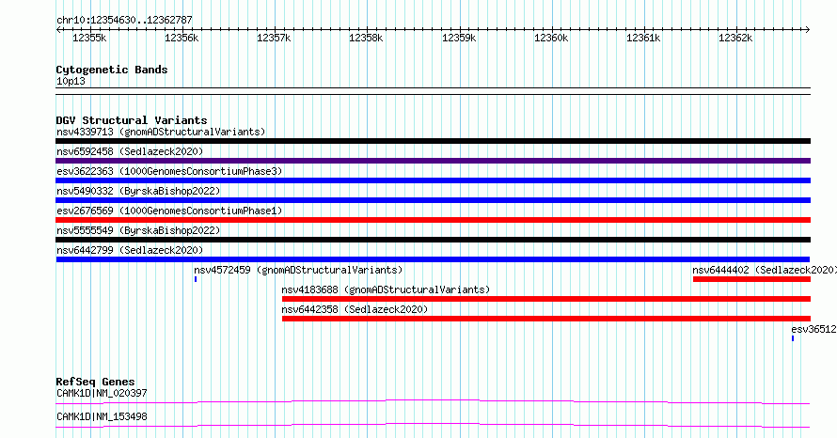Click the magenta CAMK1D NM_153498 gene line
Viewport: 837px width, 438px height.
(x=433, y=425)
